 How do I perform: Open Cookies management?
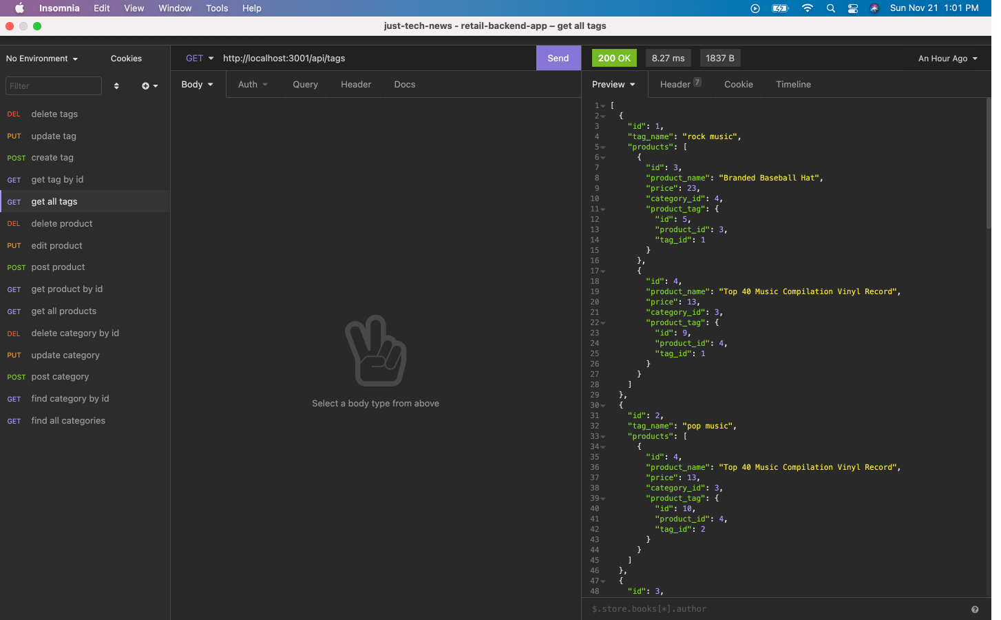tap(126, 59)
